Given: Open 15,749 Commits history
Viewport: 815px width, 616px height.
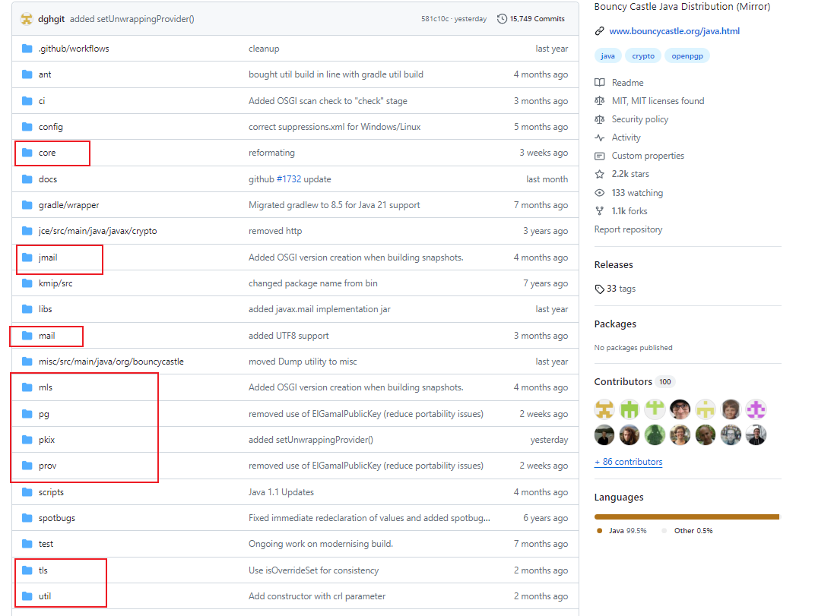Looking at the screenshot, I should (x=531, y=19).
